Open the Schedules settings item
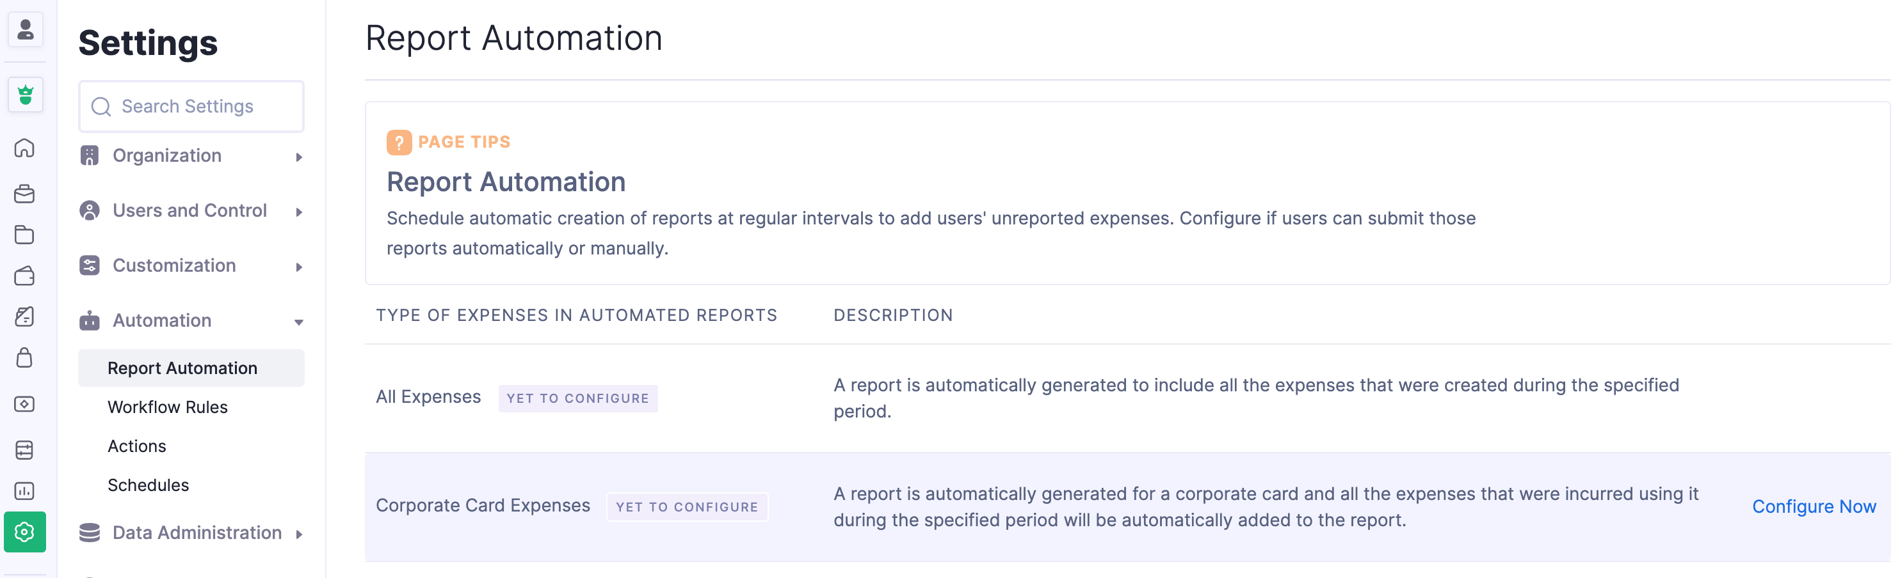Image resolution: width=1900 pixels, height=578 pixels. pos(149,485)
